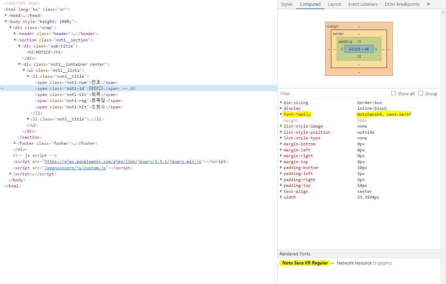Select the h2 NOTICE element
Viewport: 446px width, 284px height.
coord(45,52)
